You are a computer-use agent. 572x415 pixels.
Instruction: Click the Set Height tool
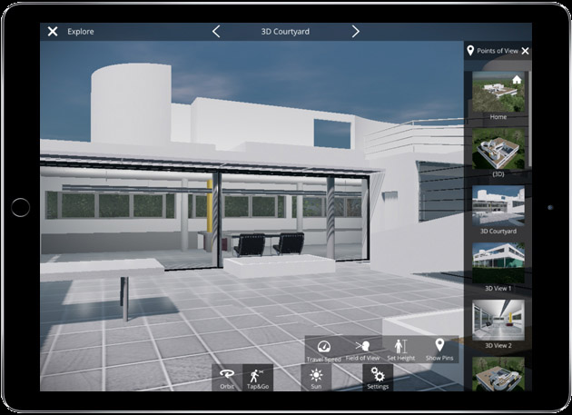[x=400, y=350]
